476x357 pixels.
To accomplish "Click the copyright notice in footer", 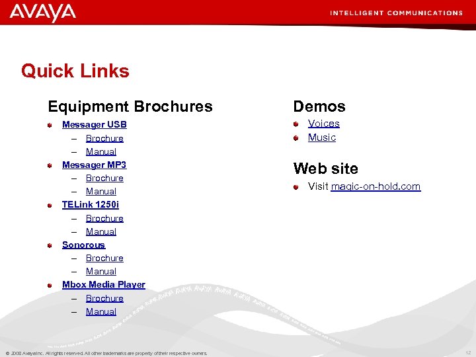I will pyautogui.click(x=106, y=353).
